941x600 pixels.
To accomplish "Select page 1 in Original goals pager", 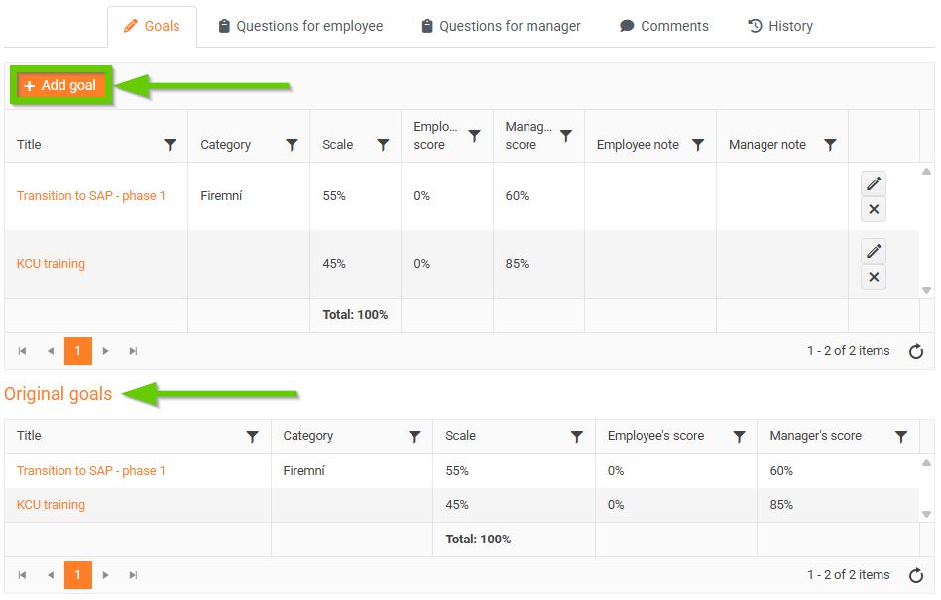I will pyautogui.click(x=78, y=575).
